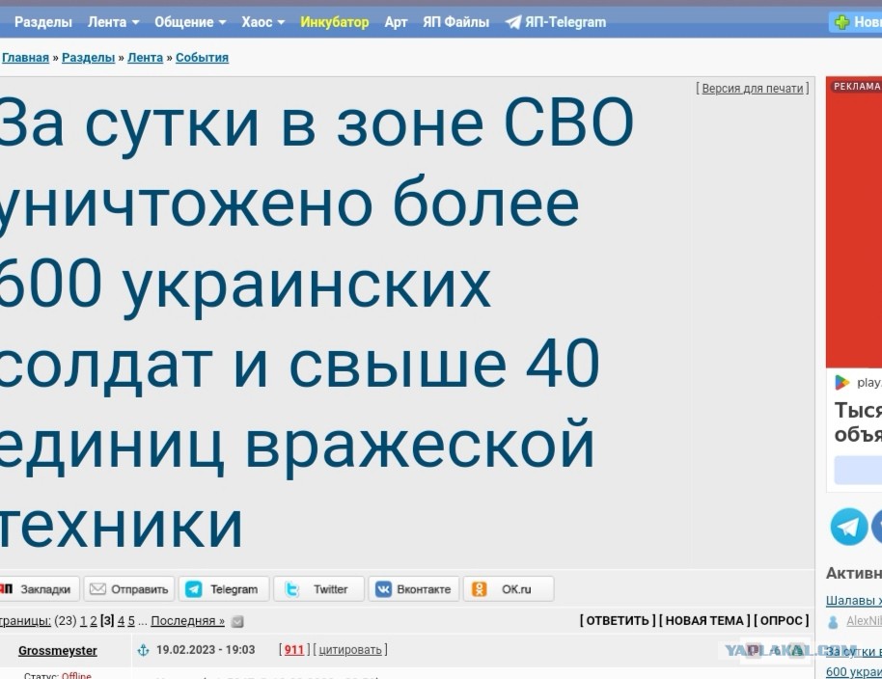Image resolution: width=882 pixels, height=679 pixels.
Task: Go to page 1 of topic
Action: tap(83, 621)
